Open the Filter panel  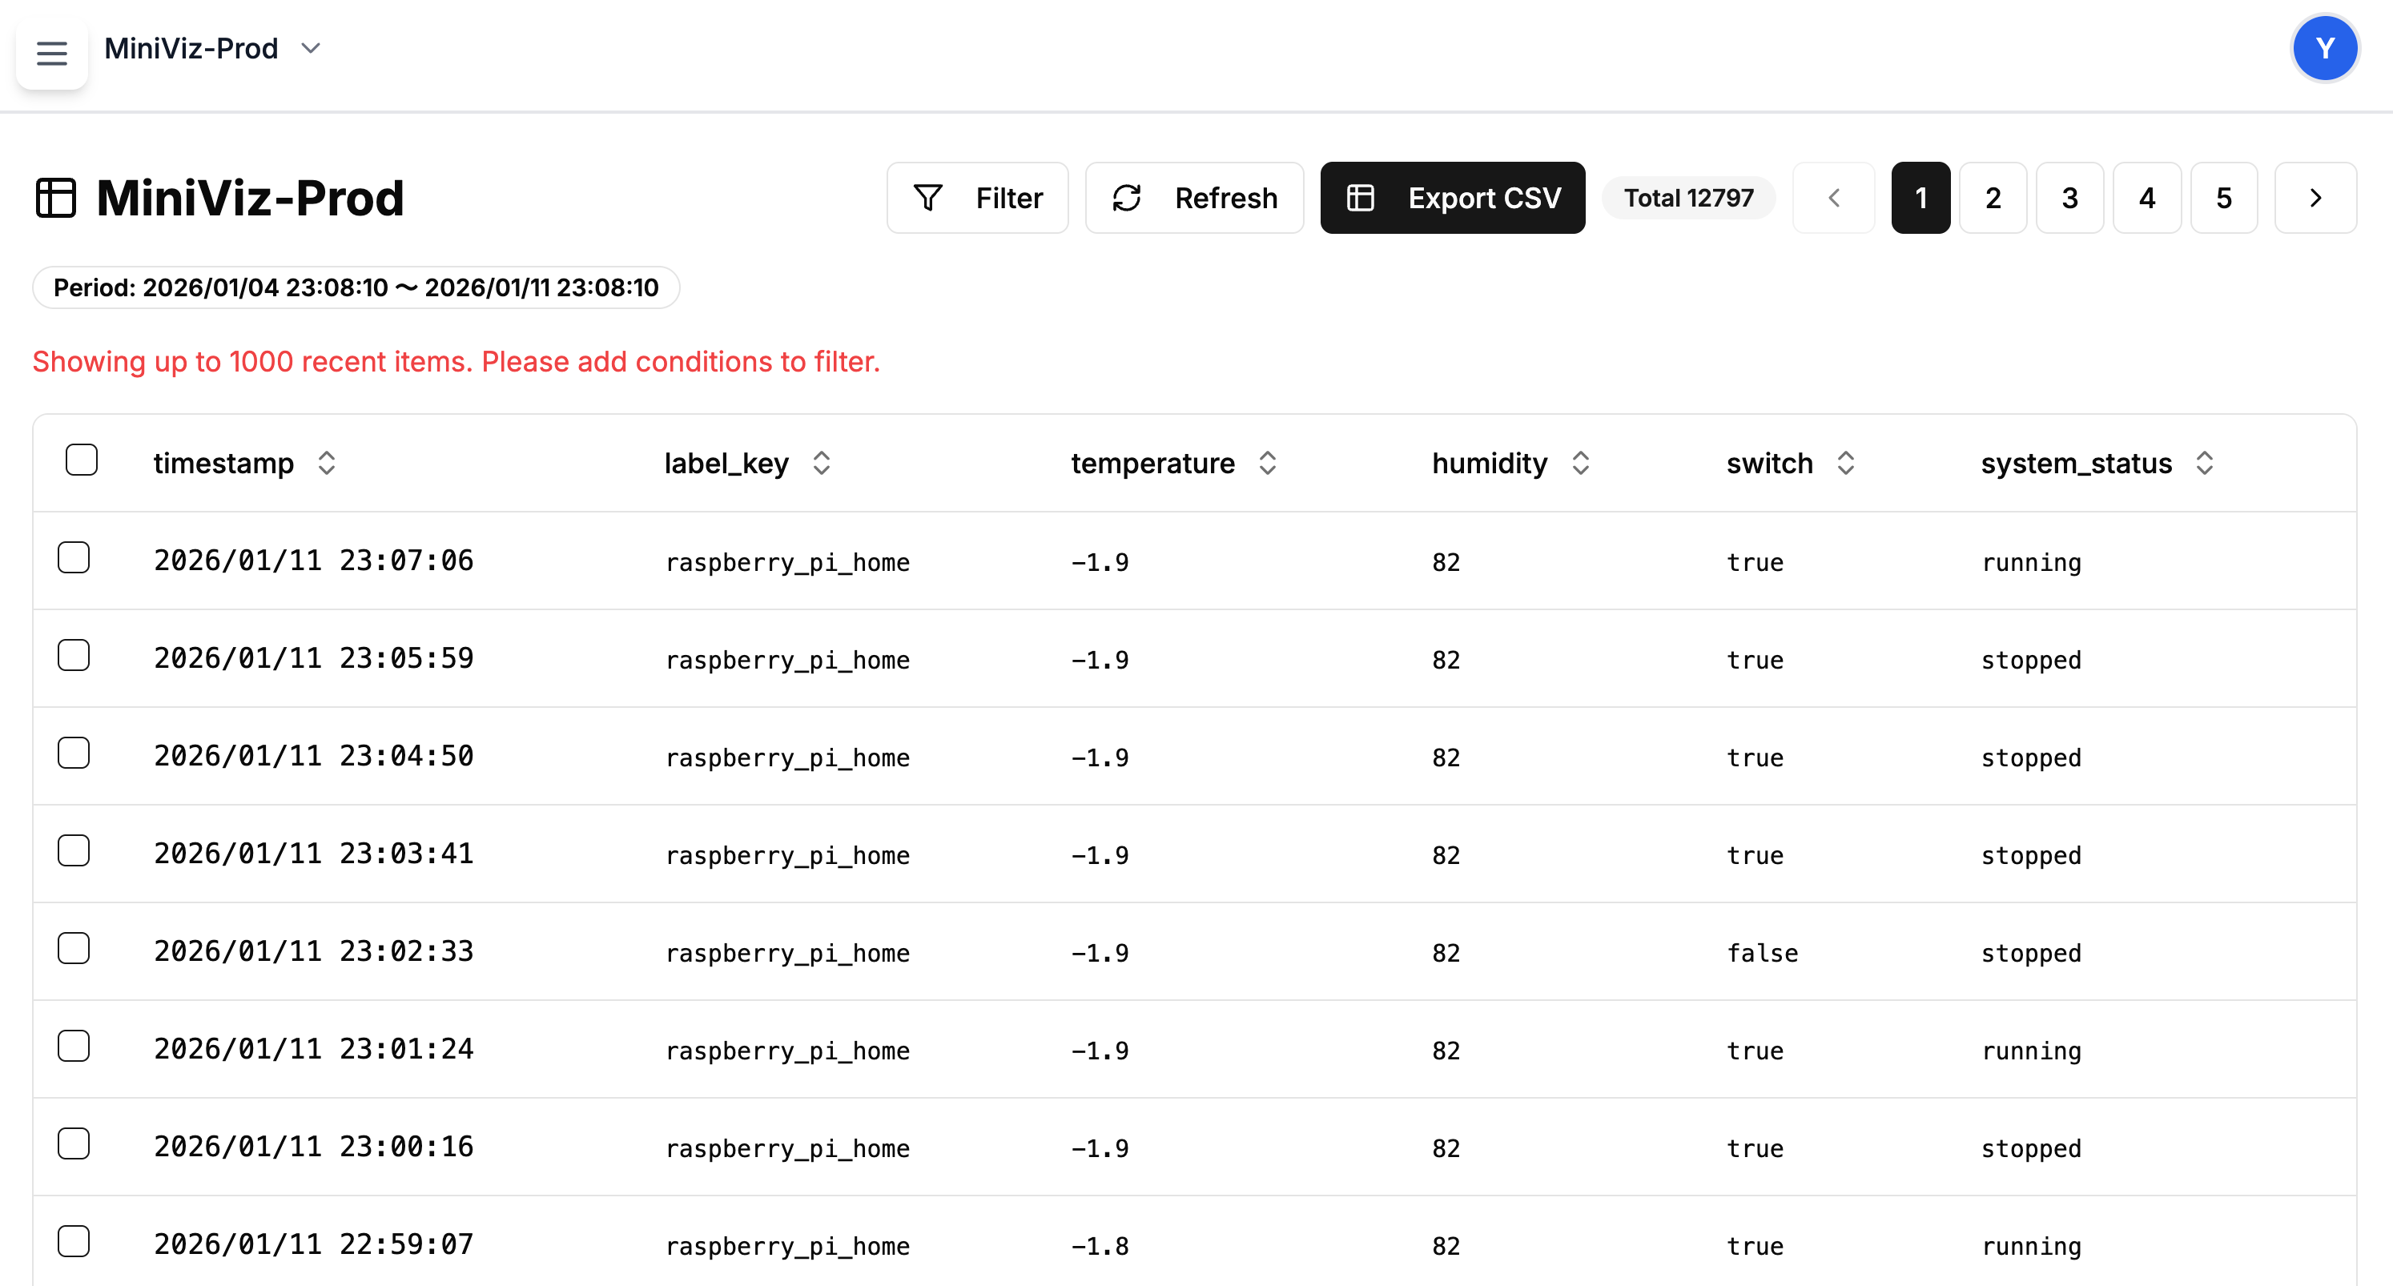[x=977, y=197]
